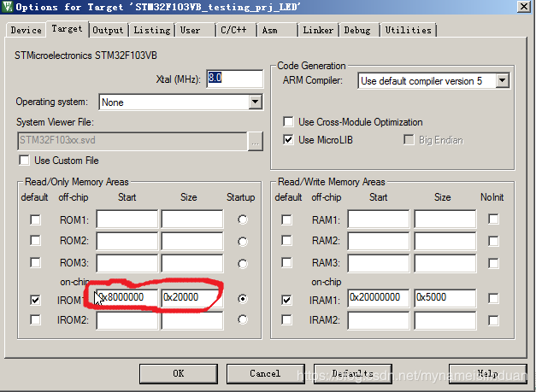This screenshot has height=392, width=536.
Task: Click the Cancel button
Action: pos(265,373)
